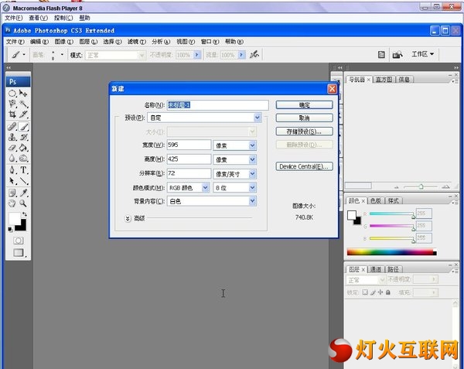Open the Bridge icon in options bar
Viewport: 464px width, 369px height.
coord(397,54)
